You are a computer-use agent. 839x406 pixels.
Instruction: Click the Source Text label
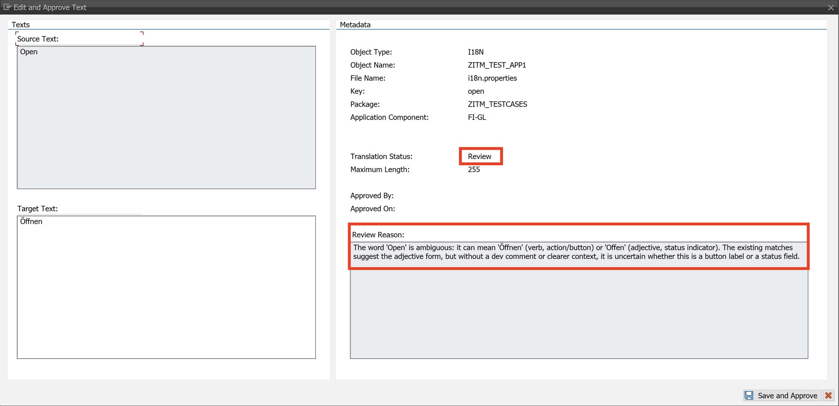coord(38,39)
